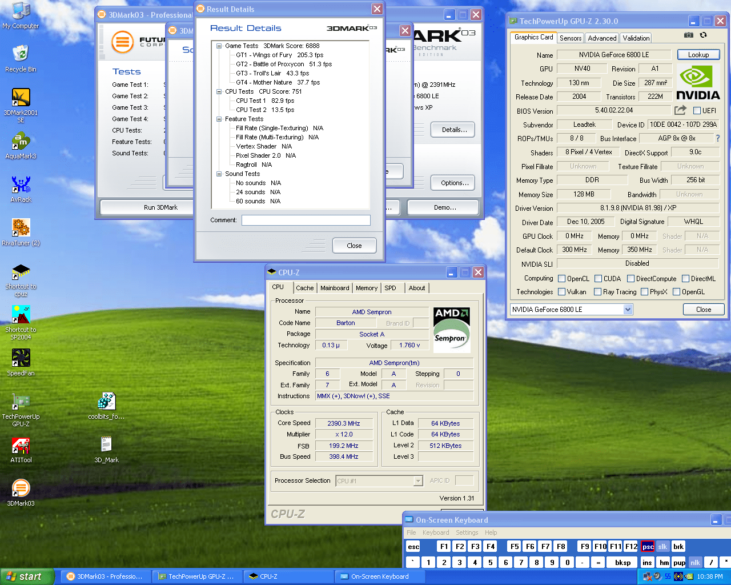Enable the OpenCL checkbox
The width and height of the screenshot is (731, 585).
point(562,279)
